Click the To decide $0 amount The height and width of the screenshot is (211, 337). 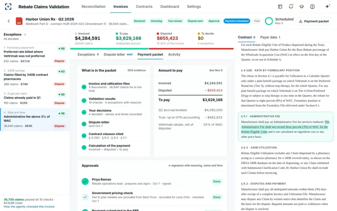pyautogui.click(x=201, y=38)
